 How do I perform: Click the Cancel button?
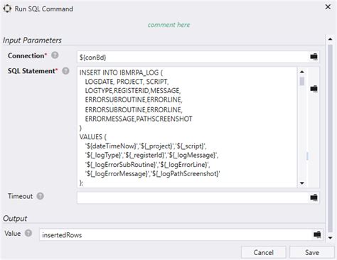click(264, 252)
